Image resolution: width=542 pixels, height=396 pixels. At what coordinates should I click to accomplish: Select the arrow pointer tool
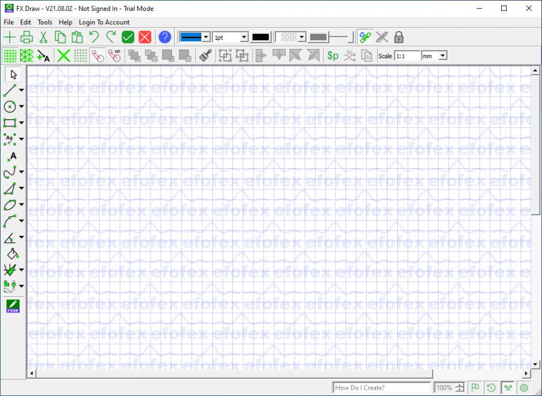13,74
